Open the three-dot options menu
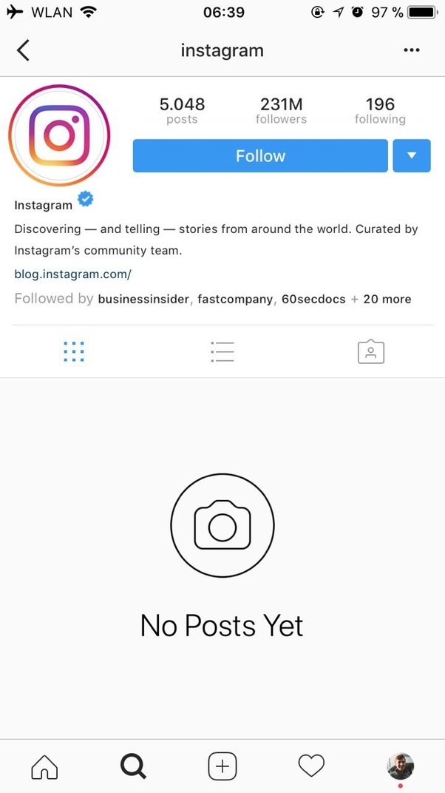 [411, 50]
